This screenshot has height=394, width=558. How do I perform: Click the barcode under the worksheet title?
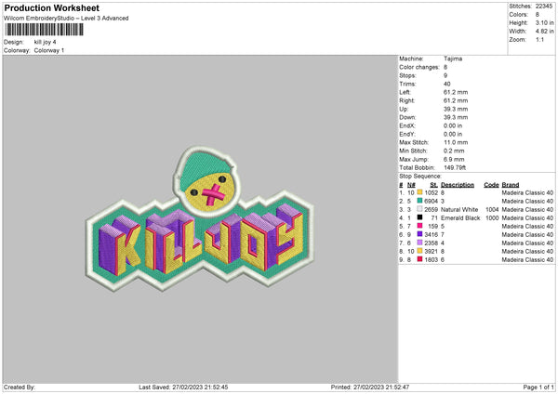(x=44, y=30)
